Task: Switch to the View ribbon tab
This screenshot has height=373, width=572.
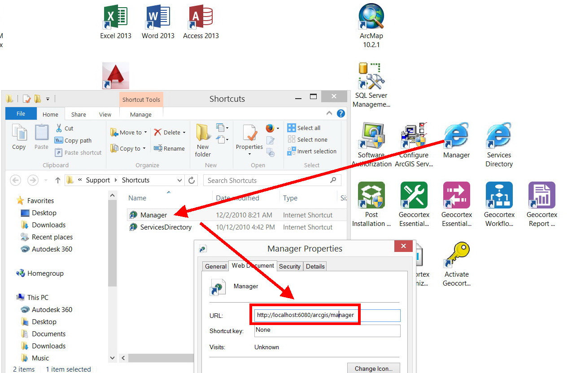Action: pos(105,114)
